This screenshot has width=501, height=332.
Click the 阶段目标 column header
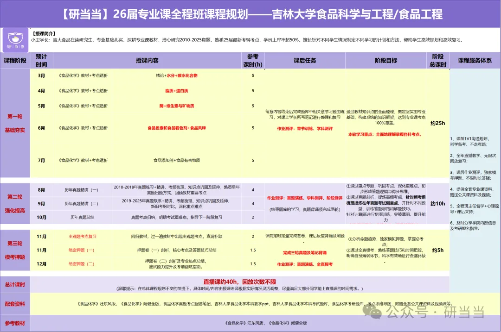(386, 61)
